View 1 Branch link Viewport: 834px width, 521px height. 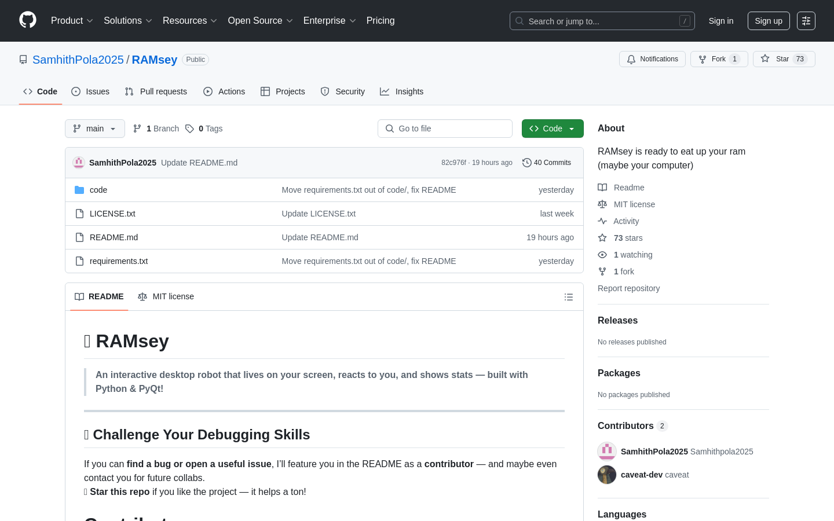156,129
